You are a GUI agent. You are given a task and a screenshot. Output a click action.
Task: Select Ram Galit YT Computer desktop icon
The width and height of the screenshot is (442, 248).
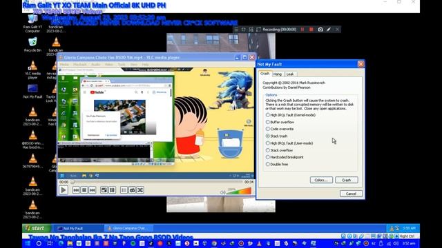point(32,23)
